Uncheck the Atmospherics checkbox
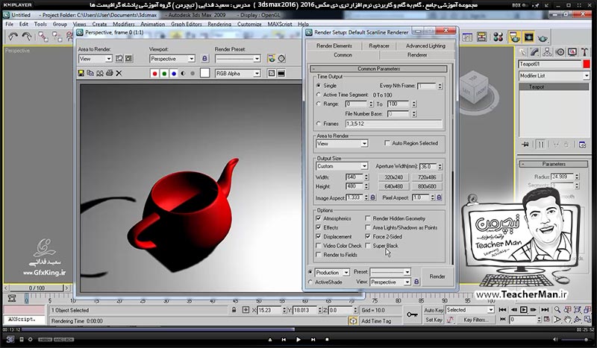The image size is (597, 348). pyautogui.click(x=319, y=218)
